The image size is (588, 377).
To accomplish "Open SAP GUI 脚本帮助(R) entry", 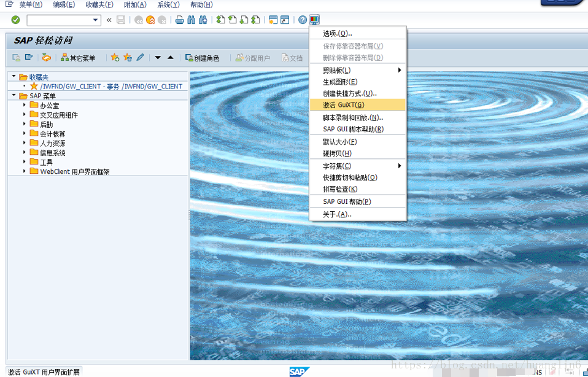I will pos(358,129).
